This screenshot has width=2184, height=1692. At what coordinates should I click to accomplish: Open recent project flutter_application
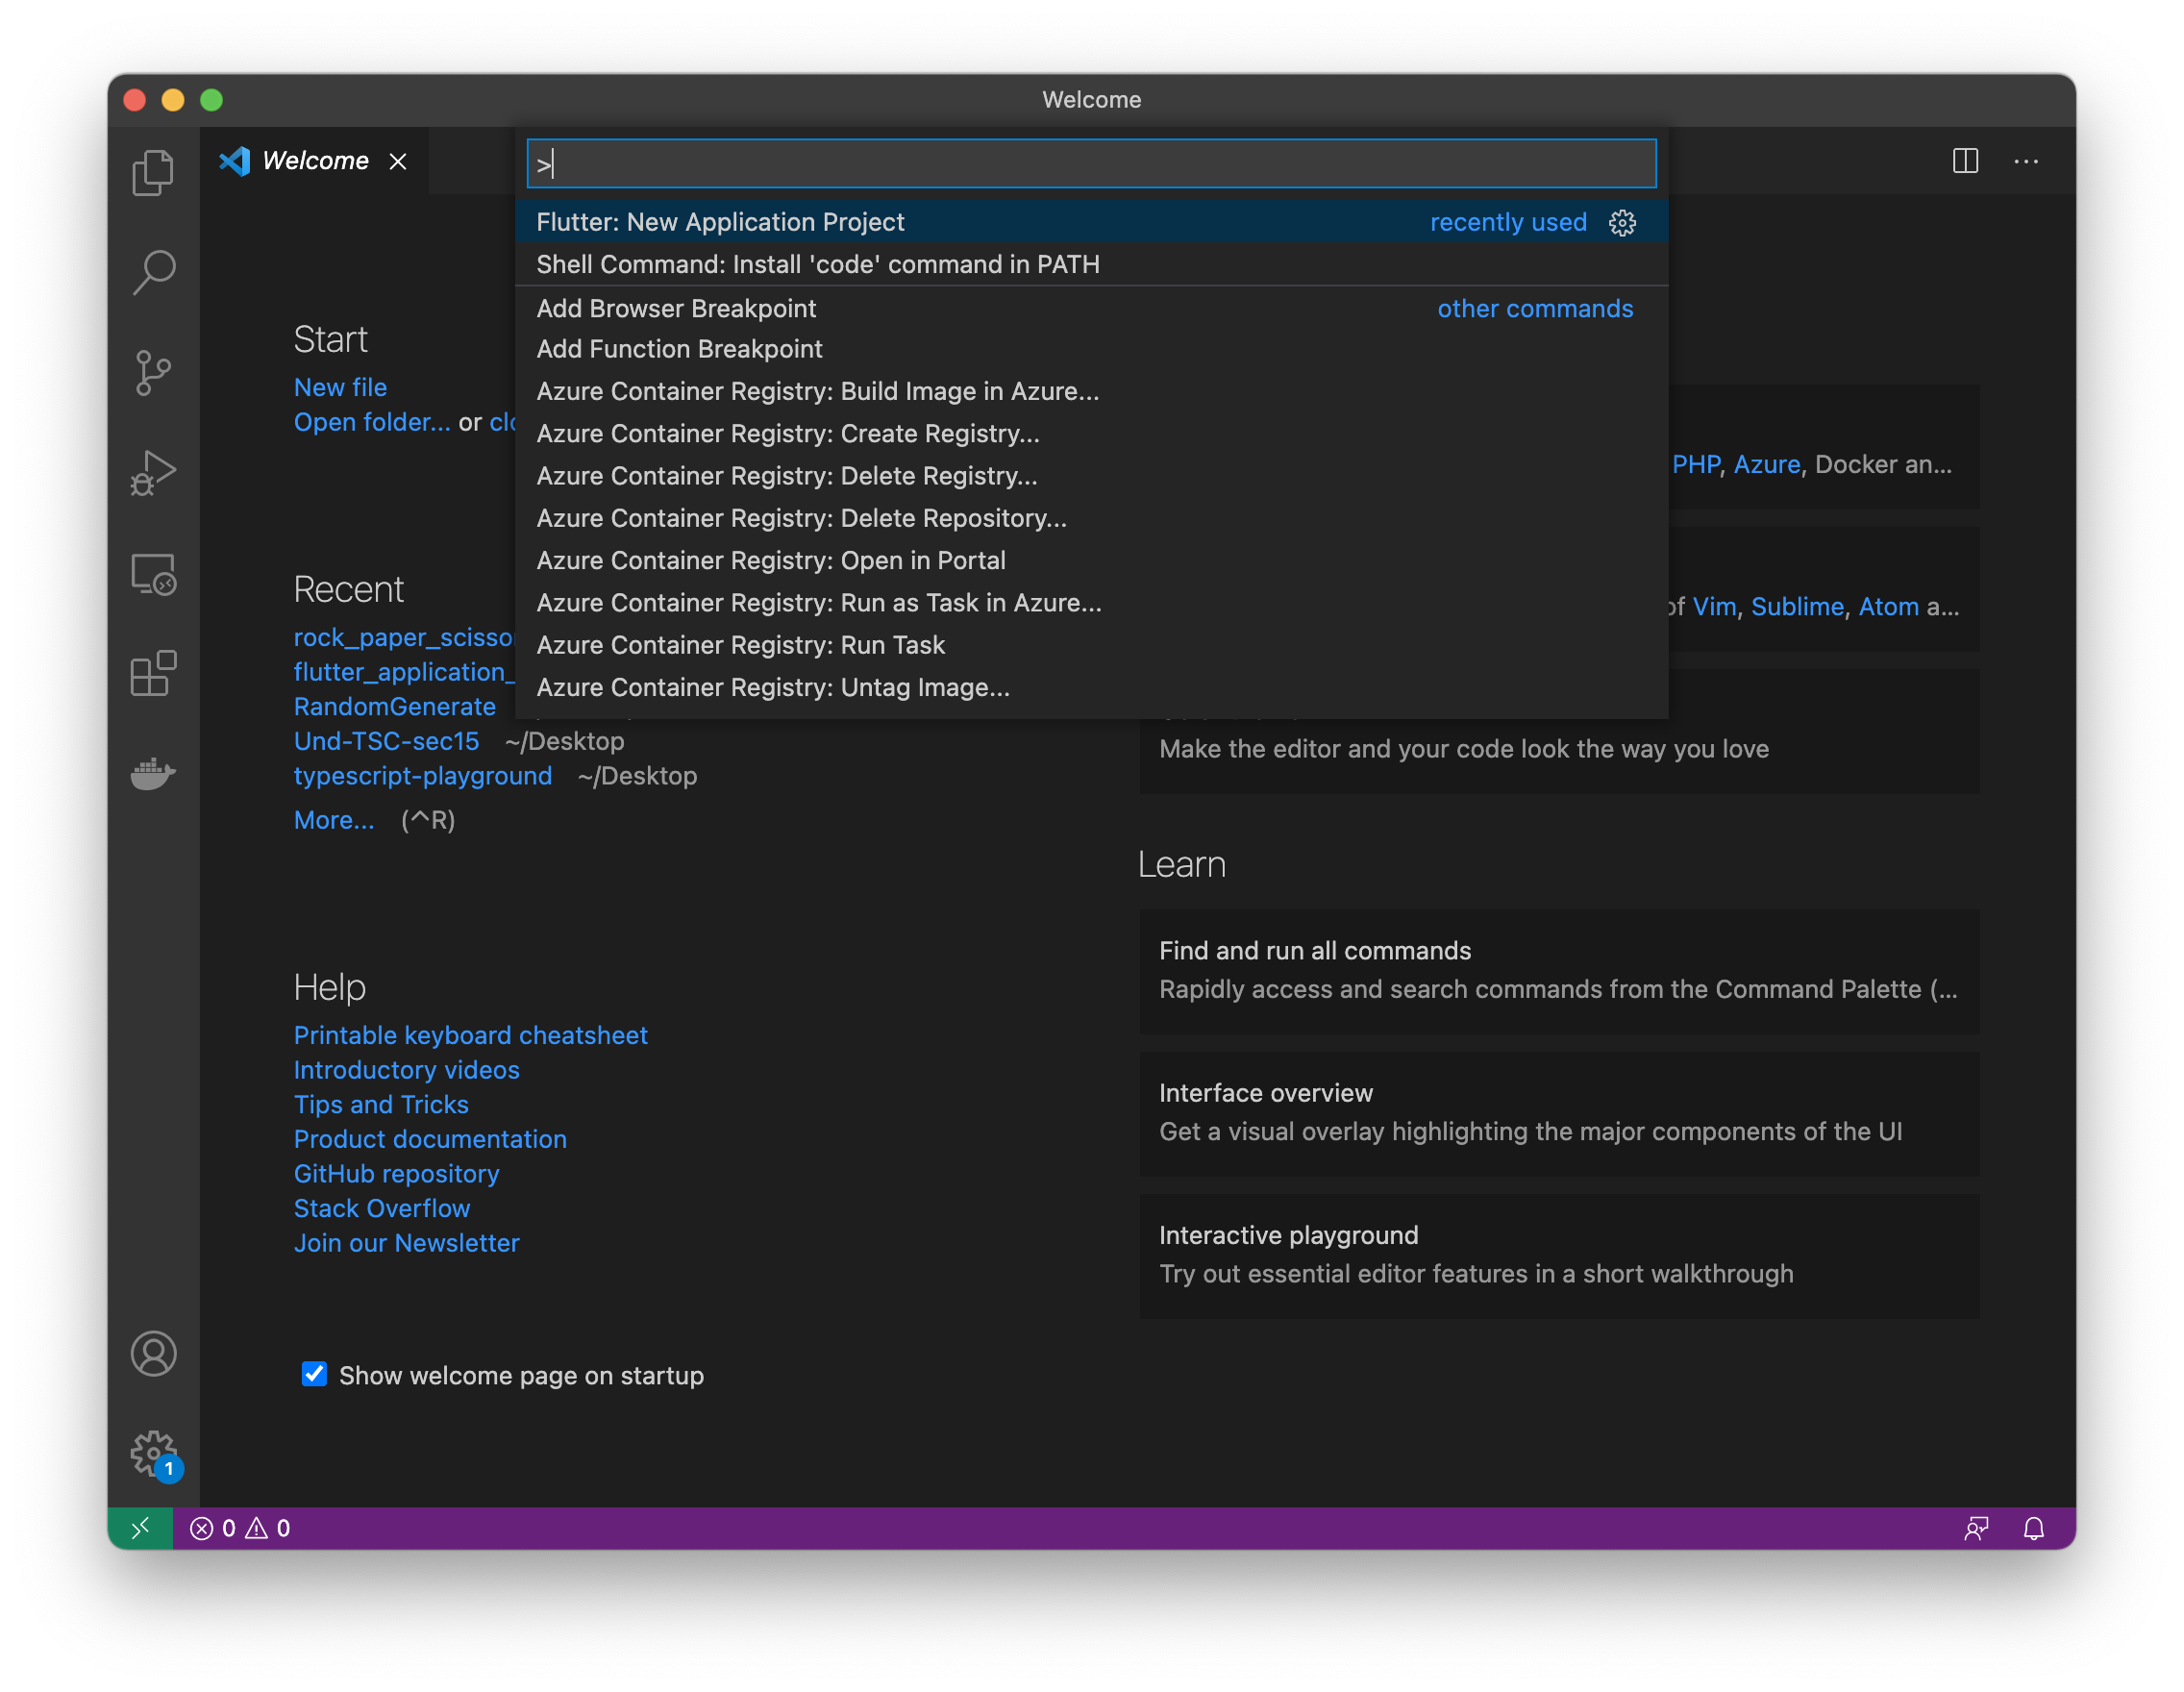(404, 672)
